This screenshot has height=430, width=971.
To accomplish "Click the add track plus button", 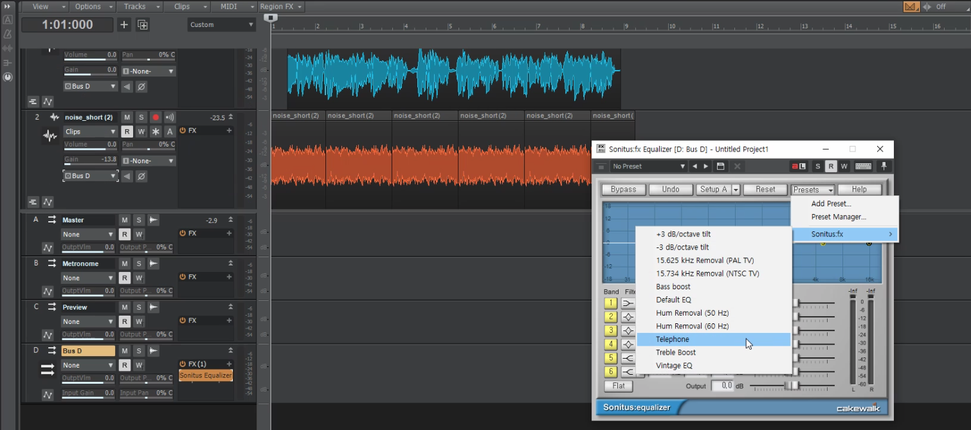I will pos(124,24).
